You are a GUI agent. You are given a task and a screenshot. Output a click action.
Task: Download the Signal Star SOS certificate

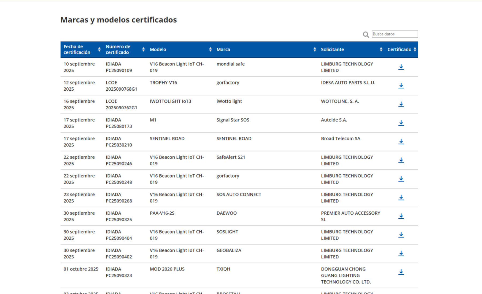401,123
